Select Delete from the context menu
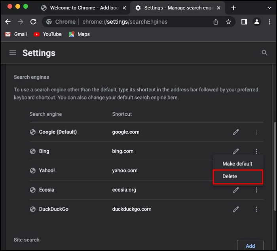 pos(237,176)
